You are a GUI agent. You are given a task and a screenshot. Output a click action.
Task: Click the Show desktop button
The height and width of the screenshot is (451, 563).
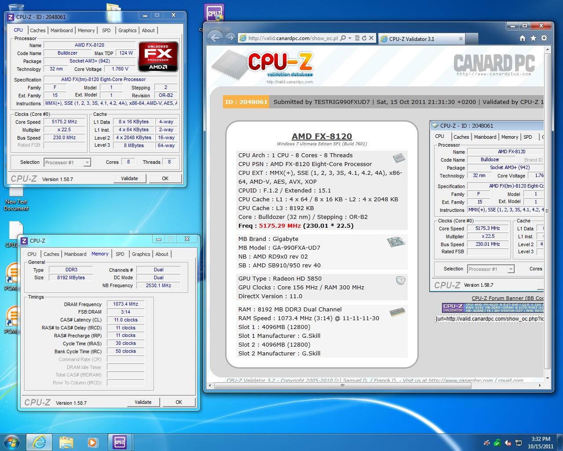(x=560, y=442)
